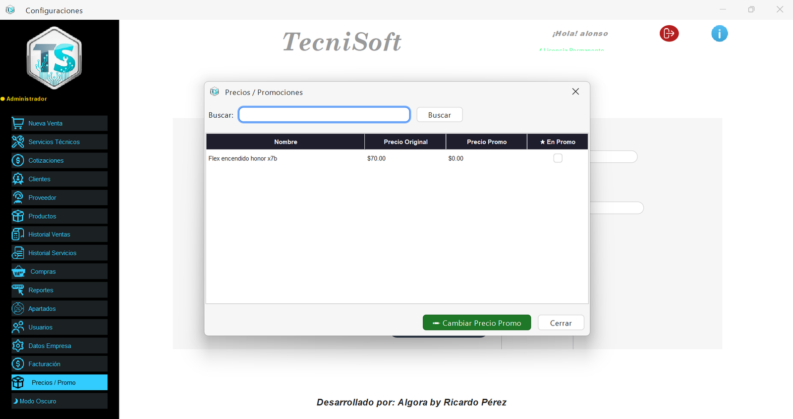Screen dimensions: 793x419
Task: Open the Cotizaciones menu item
Action: (x=59, y=160)
